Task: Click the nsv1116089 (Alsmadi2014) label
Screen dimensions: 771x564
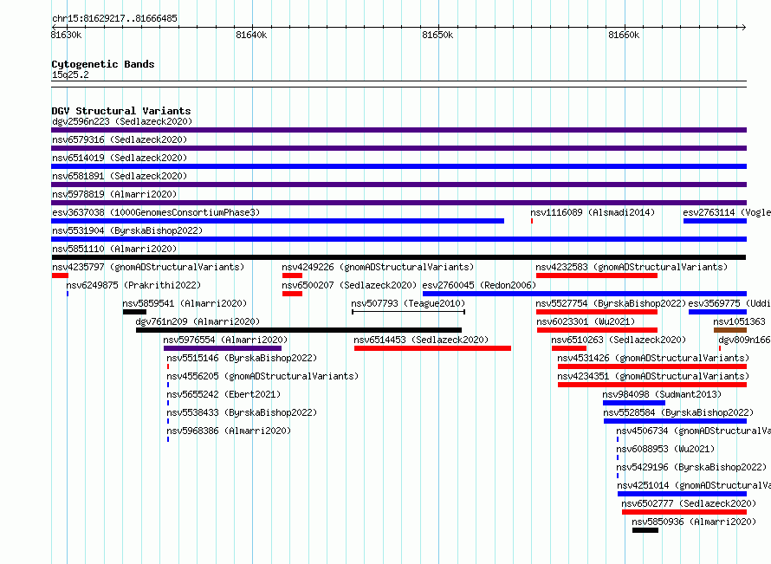Action: pyautogui.click(x=593, y=212)
